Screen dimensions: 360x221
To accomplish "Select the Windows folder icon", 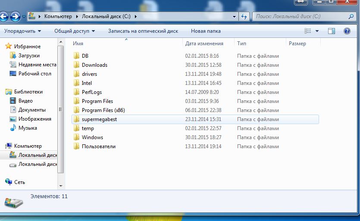I will pos(76,137).
